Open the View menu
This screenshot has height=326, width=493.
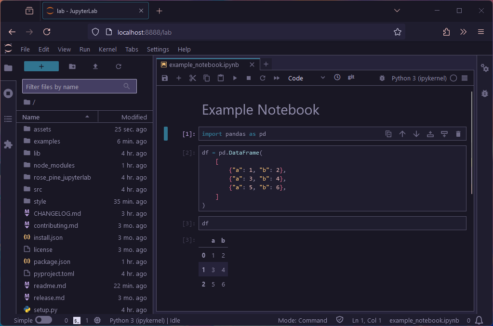tap(64, 49)
